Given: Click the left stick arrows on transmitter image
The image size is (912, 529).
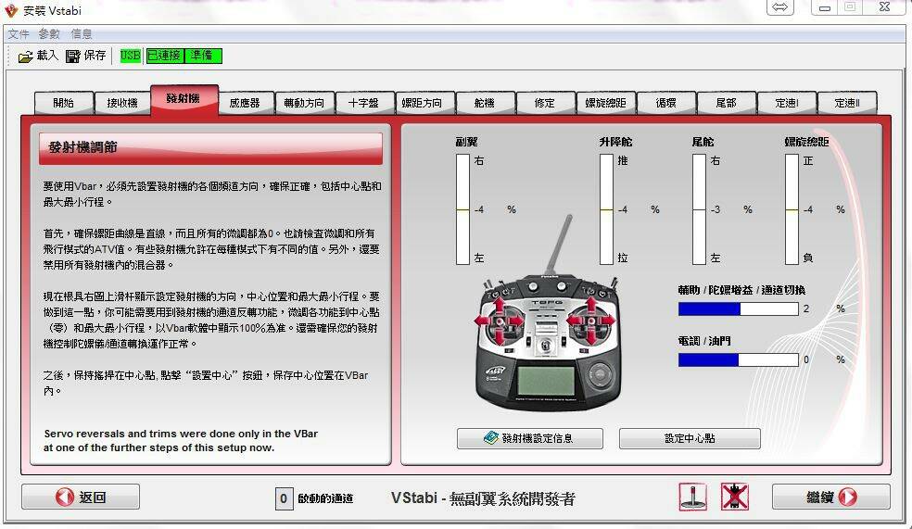Looking at the screenshot, I should [x=499, y=321].
